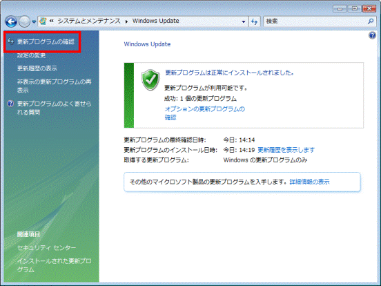Minimize the Windows Update window

pyautogui.click(x=340, y=9)
